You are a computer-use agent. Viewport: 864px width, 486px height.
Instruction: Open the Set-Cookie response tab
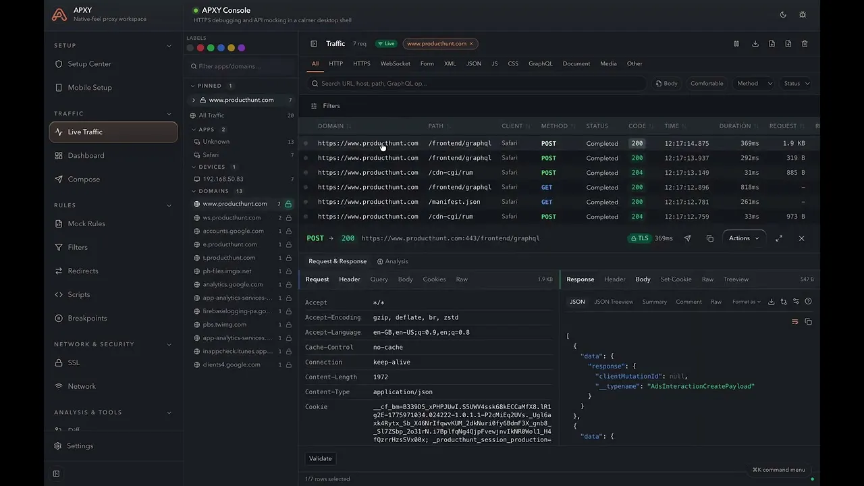click(676, 279)
